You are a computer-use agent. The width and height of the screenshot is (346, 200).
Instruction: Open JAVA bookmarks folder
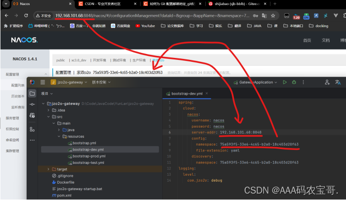(255, 26)
